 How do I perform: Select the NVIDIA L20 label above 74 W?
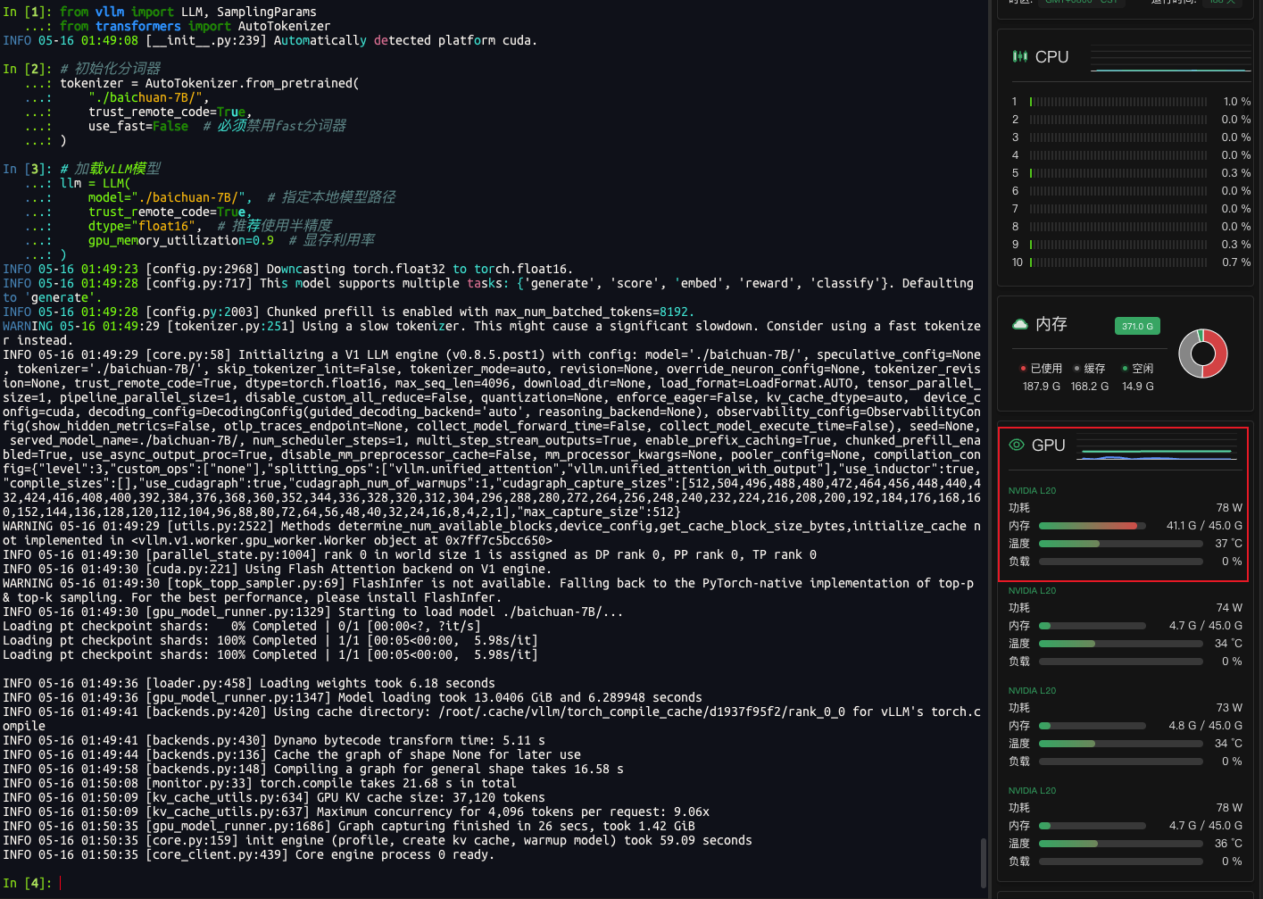pos(1032,591)
